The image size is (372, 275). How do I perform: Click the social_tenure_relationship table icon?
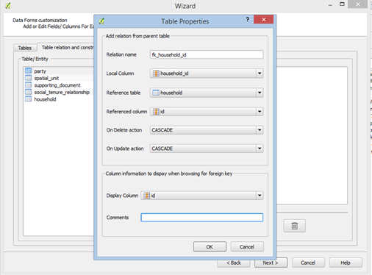click(29, 92)
